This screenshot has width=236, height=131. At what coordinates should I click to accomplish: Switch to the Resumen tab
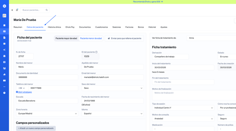pos(18,27)
